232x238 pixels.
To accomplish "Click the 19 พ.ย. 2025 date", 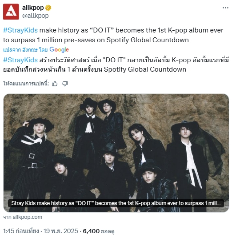I will [x=61, y=231].
